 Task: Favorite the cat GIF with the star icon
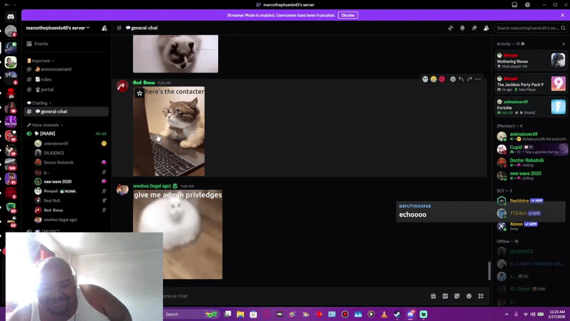[139, 93]
